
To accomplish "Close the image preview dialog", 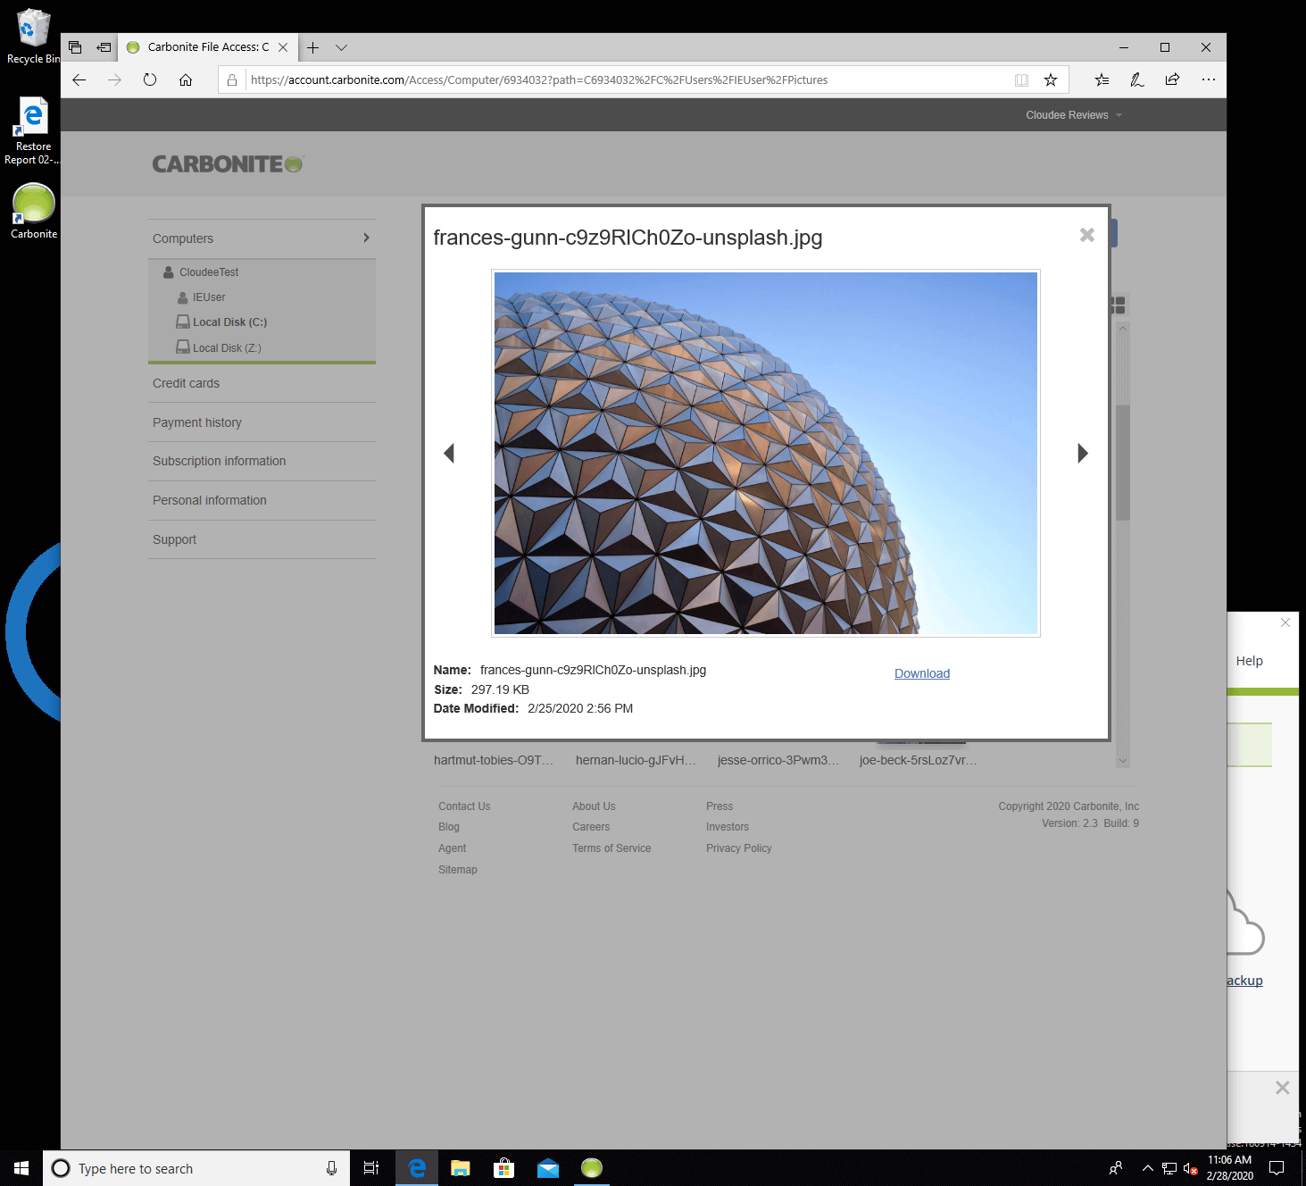I will tap(1086, 235).
